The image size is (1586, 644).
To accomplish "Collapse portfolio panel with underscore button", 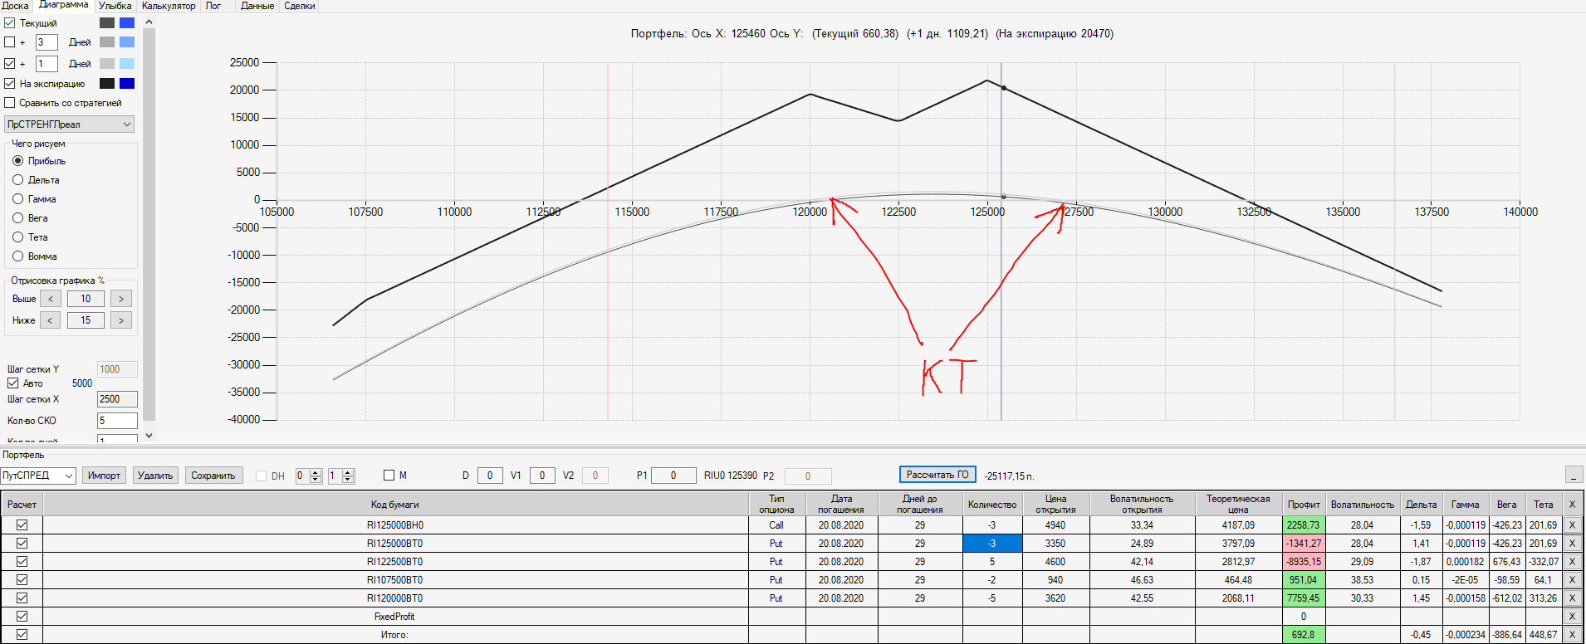I will coord(1574,475).
